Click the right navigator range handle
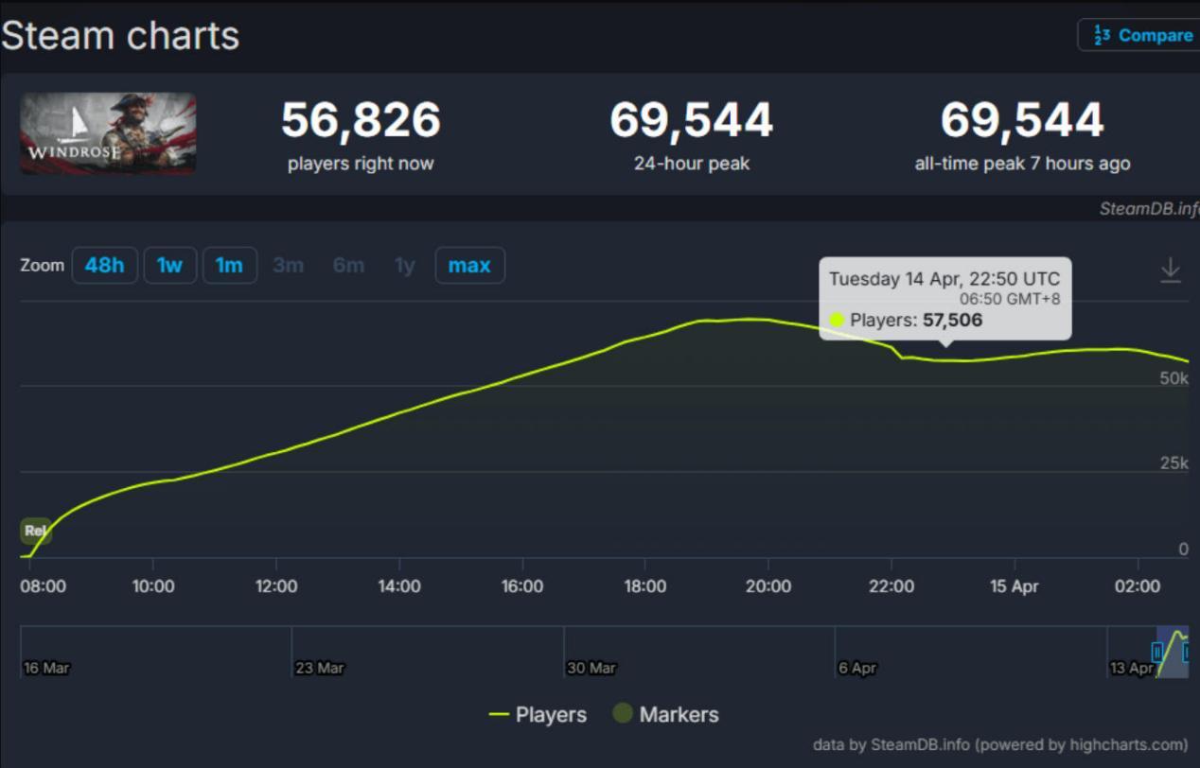The image size is (1200, 768). pyautogui.click(x=1186, y=652)
